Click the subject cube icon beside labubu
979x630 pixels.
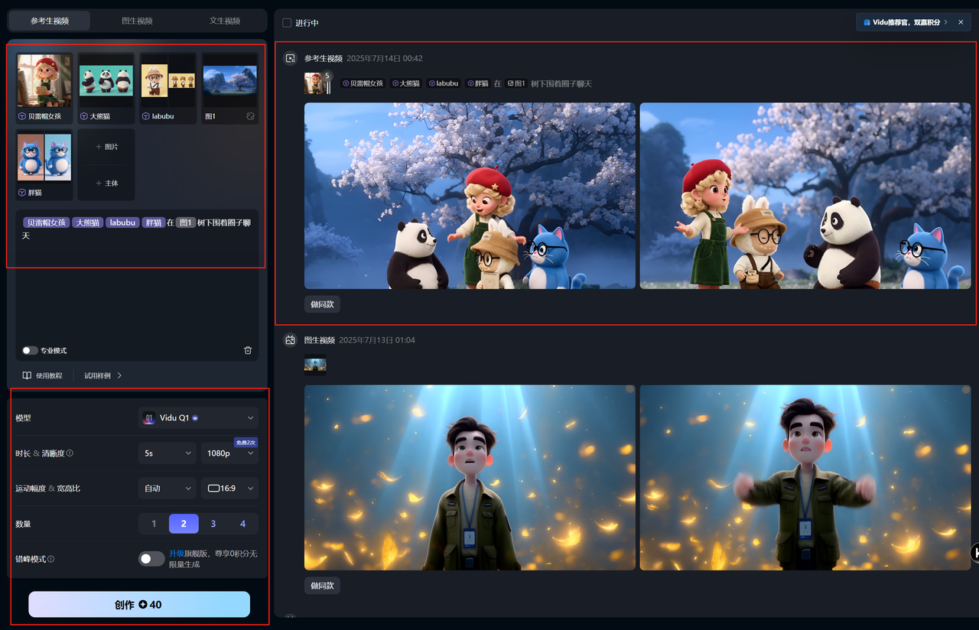[146, 116]
